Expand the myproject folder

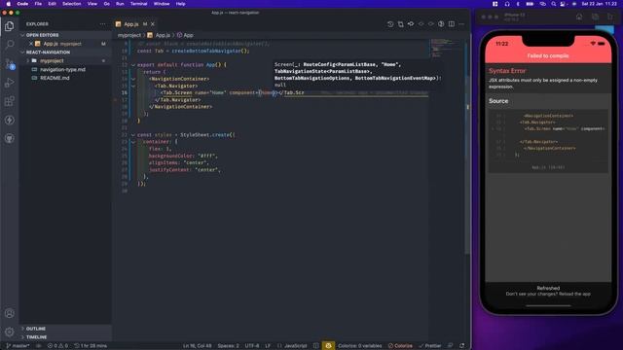point(28,60)
